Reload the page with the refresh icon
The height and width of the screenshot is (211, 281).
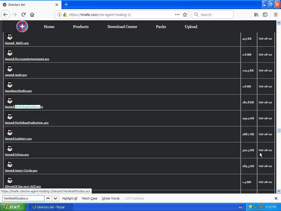(x=24, y=15)
